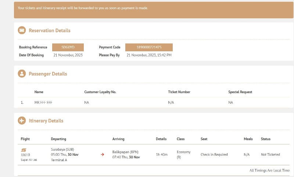Click the Booking Reference label
Viewport: 294px width, 177px height.
coord(33,47)
